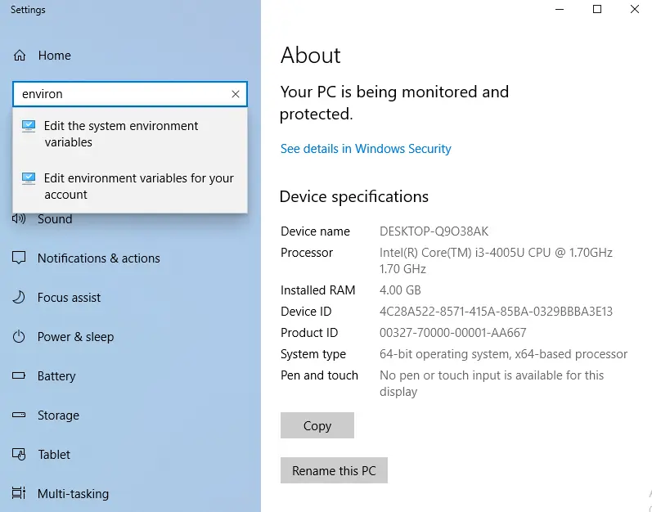Go to Battery settings page
The image size is (652, 512).
pos(56,376)
